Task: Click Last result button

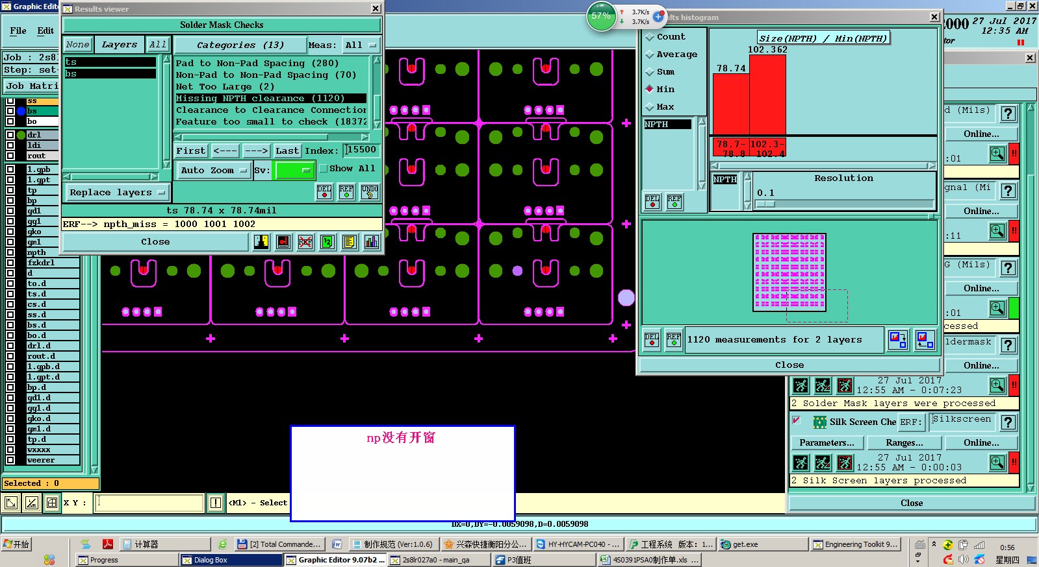Action: point(287,151)
